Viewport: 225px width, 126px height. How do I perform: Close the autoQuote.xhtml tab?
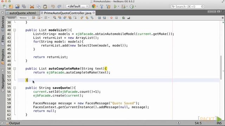coord(38,13)
